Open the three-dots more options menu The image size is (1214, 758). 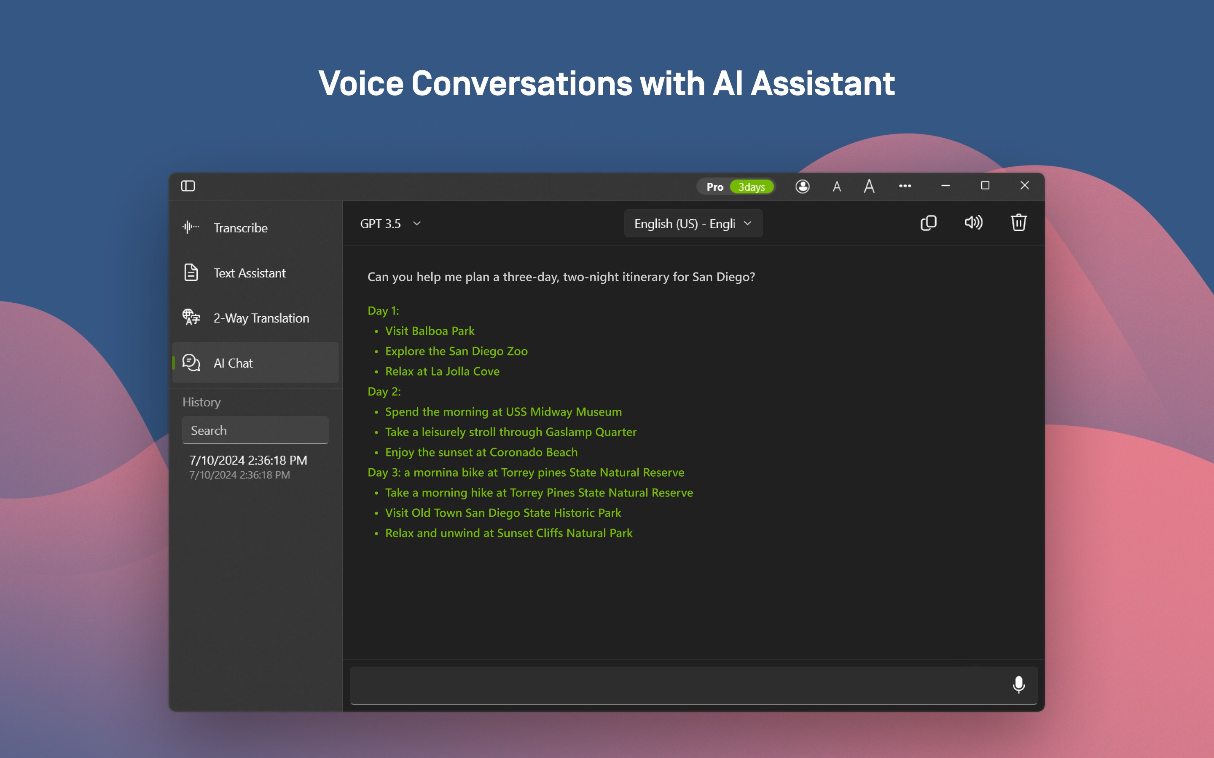905,186
